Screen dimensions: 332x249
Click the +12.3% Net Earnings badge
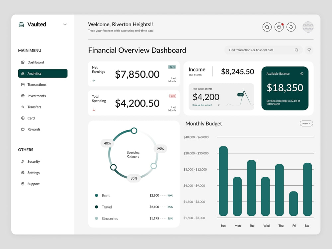tap(172, 67)
